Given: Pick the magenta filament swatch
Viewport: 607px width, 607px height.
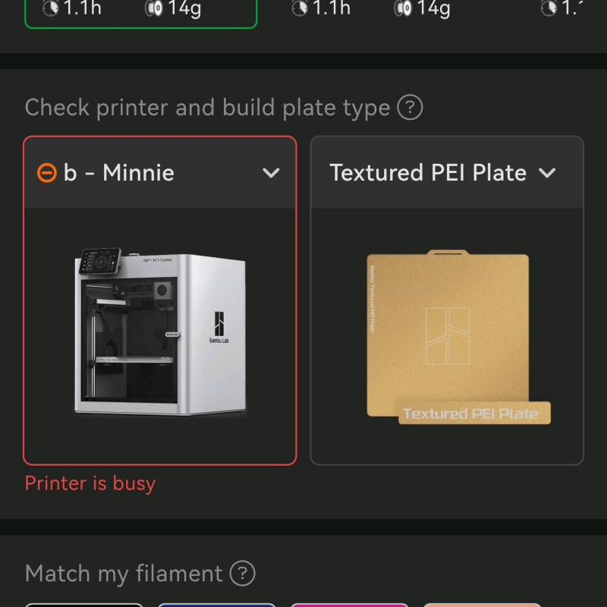Looking at the screenshot, I should [x=349, y=605].
